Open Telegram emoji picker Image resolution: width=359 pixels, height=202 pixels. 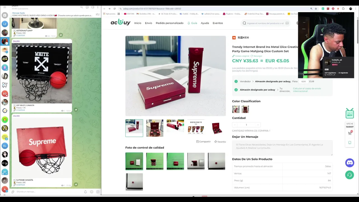[92, 192]
